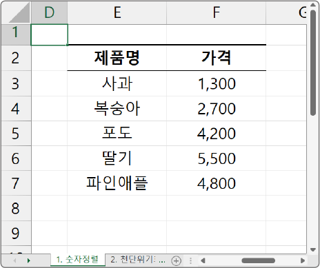This screenshot has height=268, width=320.
Task: Click the sheet tab previous arrow
Action: [14, 260]
